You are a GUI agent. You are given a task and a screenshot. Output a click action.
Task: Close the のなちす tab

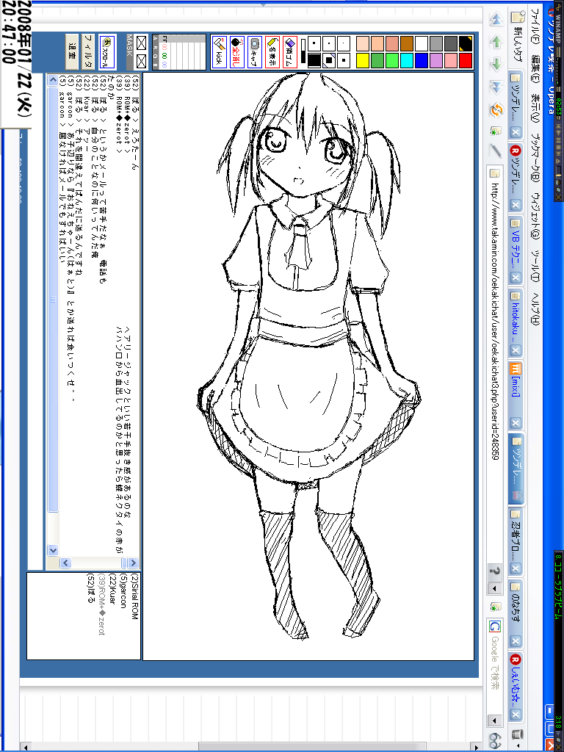[x=516, y=641]
